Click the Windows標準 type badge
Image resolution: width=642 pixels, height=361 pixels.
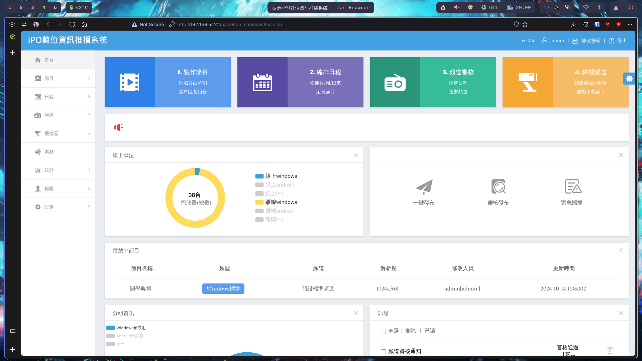[x=223, y=288]
